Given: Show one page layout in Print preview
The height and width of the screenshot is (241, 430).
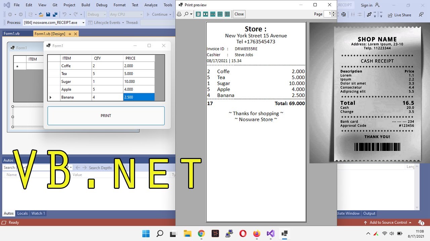Looking at the screenshot, I should coord(198,14).
